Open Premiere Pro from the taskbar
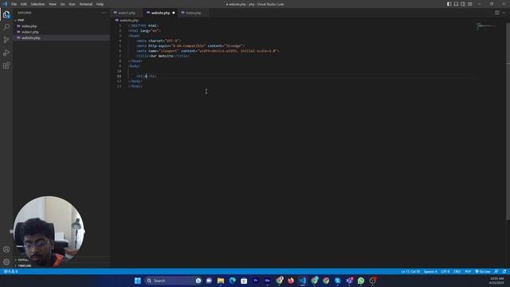The height and width of the screenshot is (287, 510). coord(256,281)
